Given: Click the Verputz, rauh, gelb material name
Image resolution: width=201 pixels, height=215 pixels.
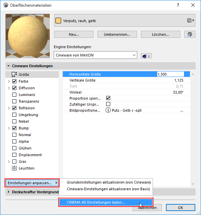Looking at the screenshot, I should 79,21.
